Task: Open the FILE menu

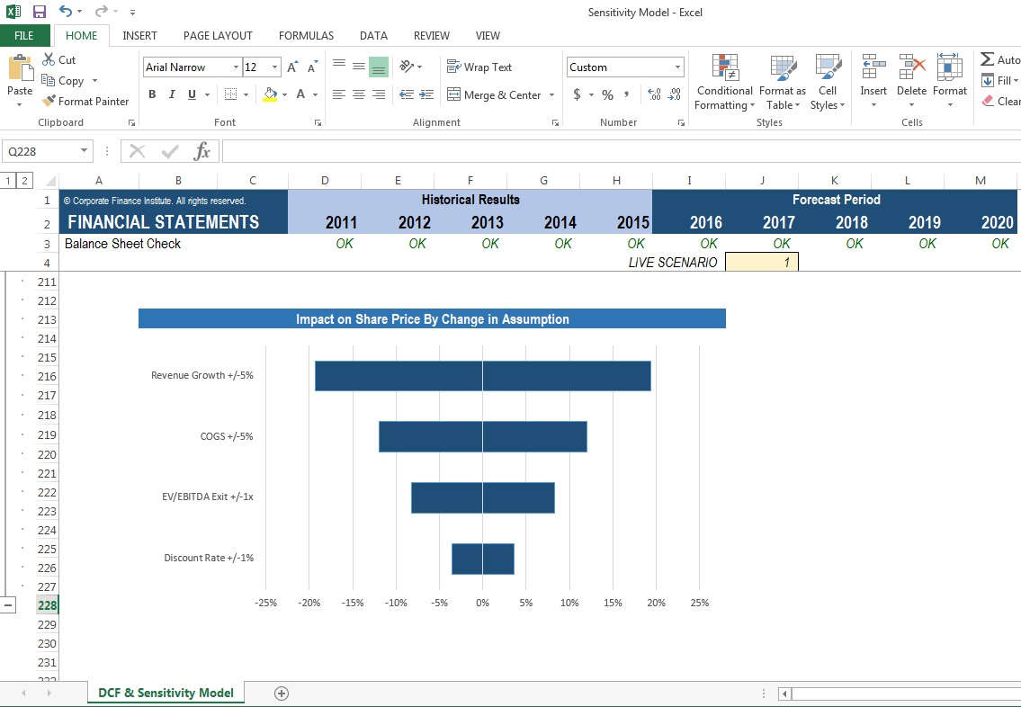Action: click(23, 35)
